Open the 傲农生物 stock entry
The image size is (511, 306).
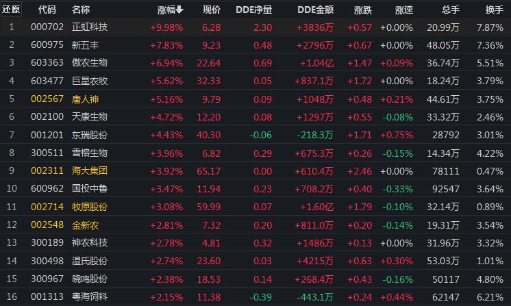90,62
